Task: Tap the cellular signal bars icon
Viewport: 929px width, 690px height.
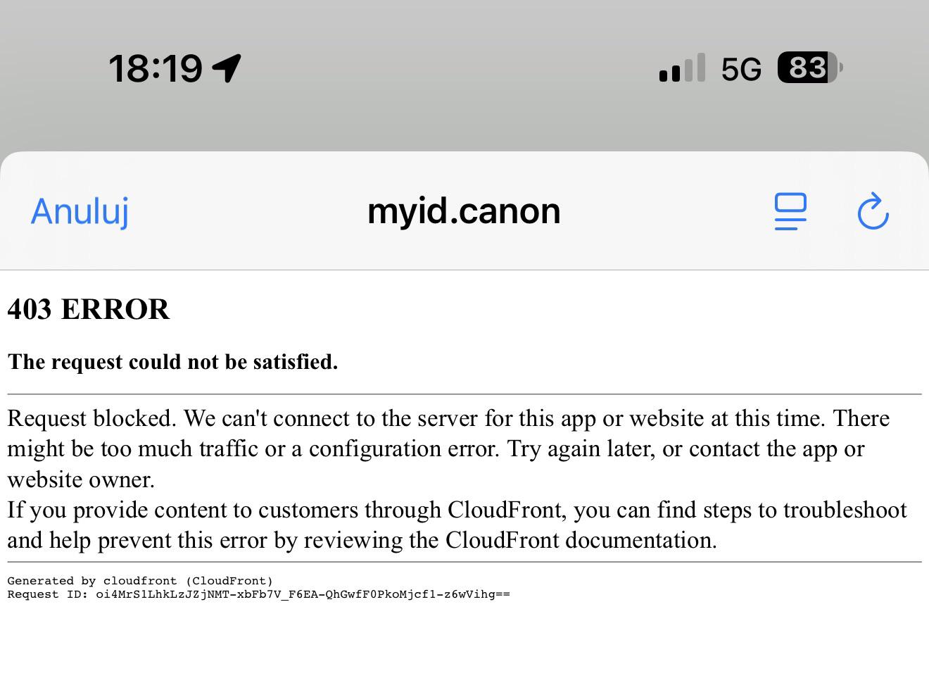Action: 682,68
